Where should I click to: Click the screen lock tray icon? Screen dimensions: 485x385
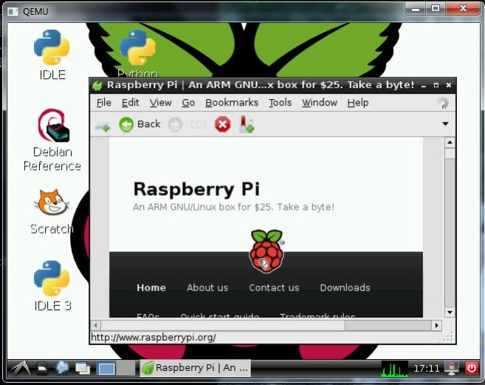click(x=452, y=368)
